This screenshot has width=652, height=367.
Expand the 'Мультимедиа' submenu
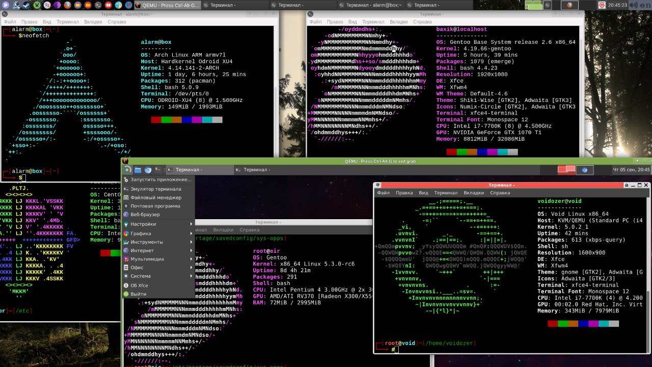point(158,259)
